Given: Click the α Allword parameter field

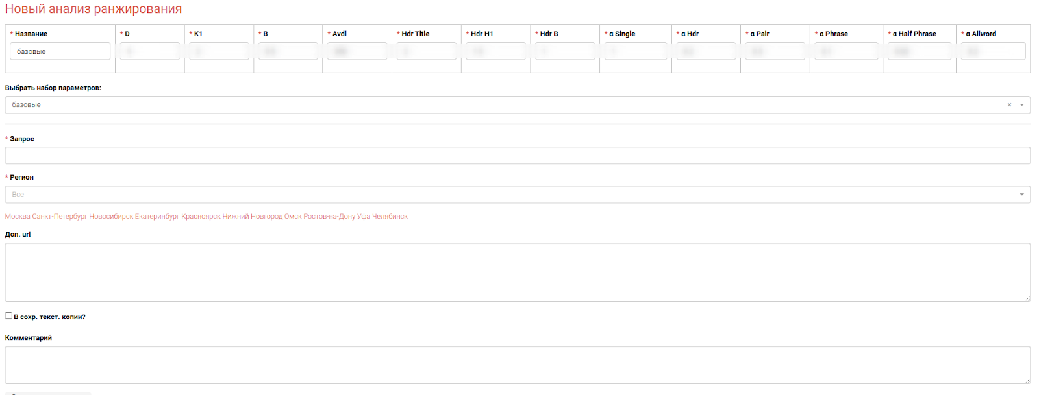Looking at the screenshot, I should (993, 51).
